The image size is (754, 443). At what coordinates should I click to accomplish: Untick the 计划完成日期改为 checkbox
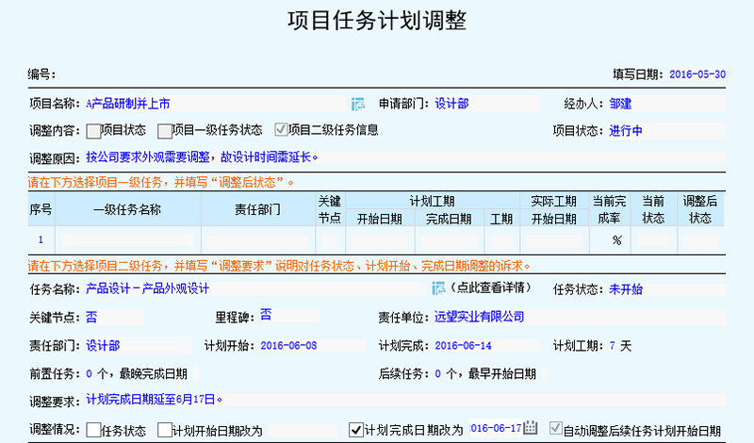pos(355,431)
